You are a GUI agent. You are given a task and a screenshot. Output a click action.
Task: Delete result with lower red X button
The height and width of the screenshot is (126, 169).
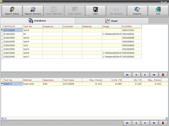[x=163, y=123]
